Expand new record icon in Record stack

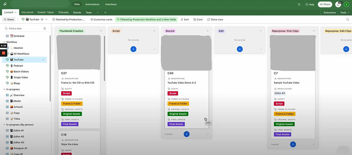[x=208, y=134]
